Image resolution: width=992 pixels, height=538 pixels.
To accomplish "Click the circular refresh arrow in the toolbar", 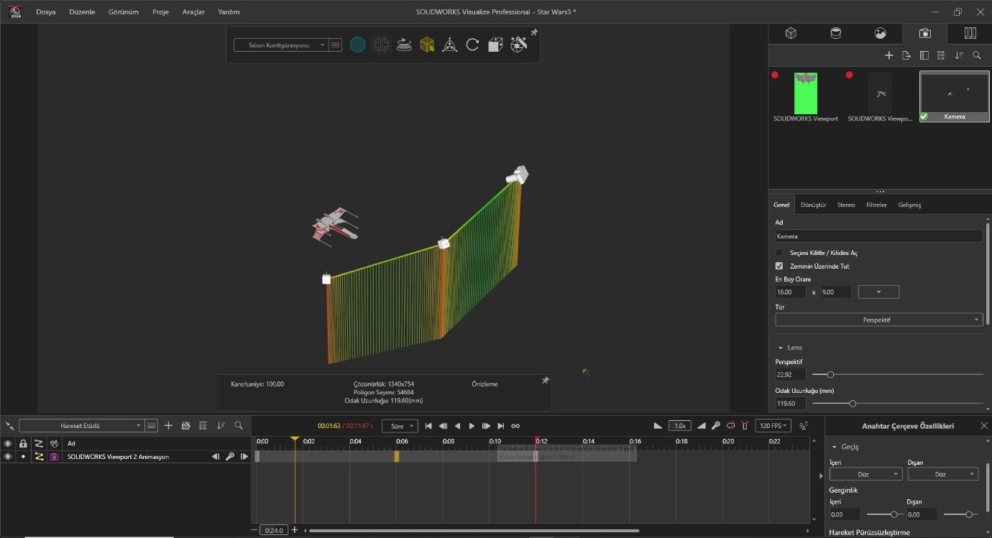I will (x=472, y=45).
